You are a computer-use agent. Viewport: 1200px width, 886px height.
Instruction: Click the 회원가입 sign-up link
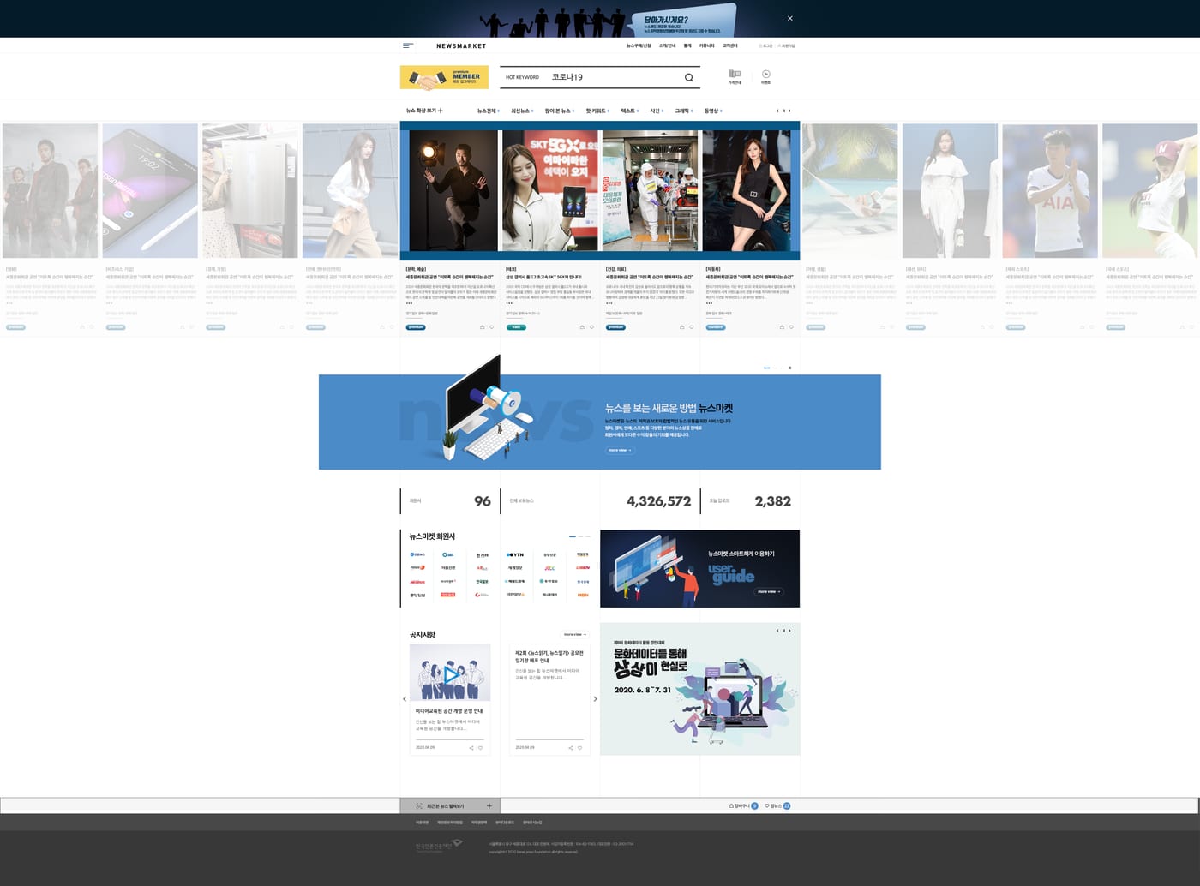point(786,45)
